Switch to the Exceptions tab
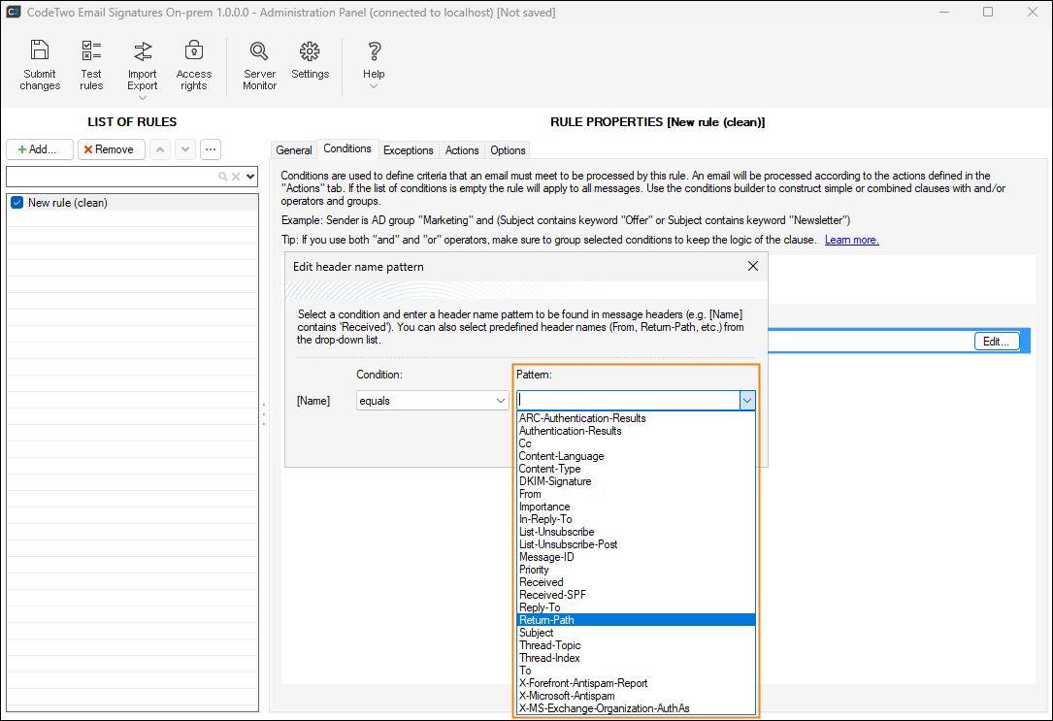 pos(408,150)
